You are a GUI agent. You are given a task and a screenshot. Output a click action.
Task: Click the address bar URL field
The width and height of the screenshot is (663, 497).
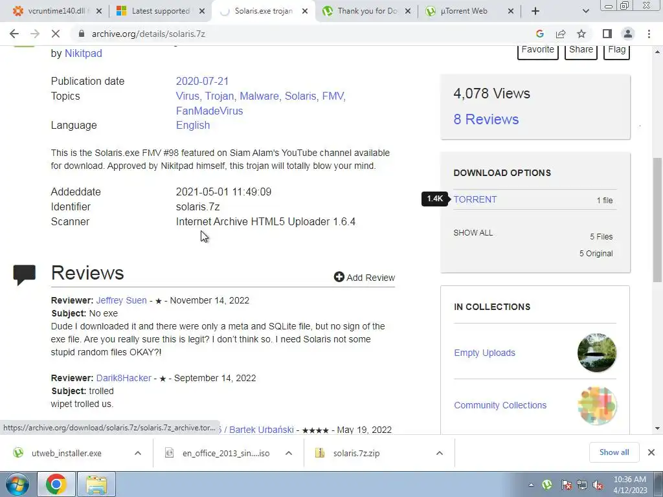pyautogui.click(x=296, y=34)
